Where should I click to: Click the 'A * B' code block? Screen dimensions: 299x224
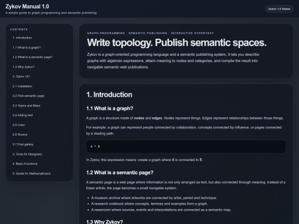186,147
